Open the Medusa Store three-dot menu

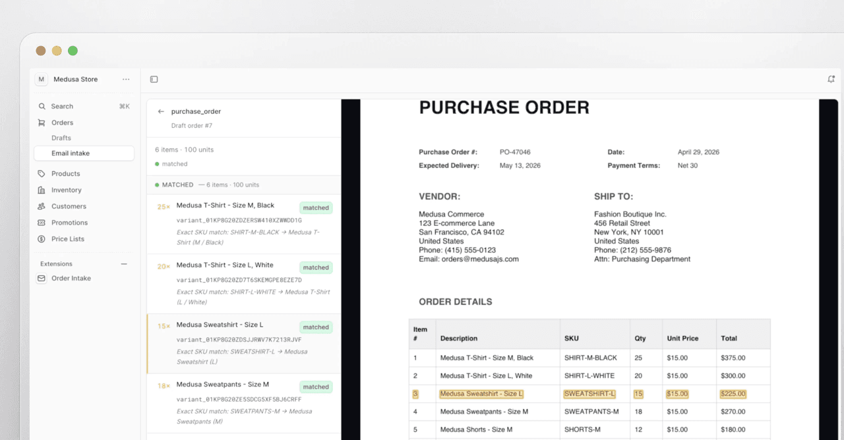(126, 80)
